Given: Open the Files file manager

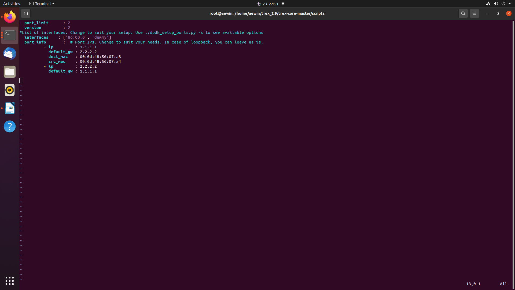Looking at the screenshot, I should (9, 72).
